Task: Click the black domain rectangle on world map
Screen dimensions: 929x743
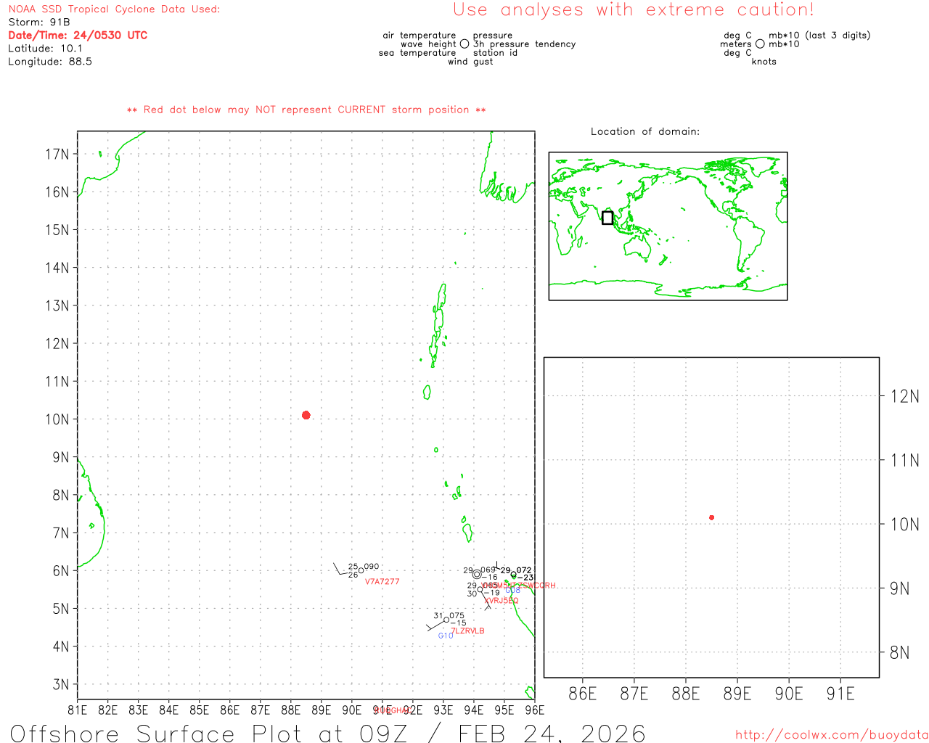Action: pos(607,218)
